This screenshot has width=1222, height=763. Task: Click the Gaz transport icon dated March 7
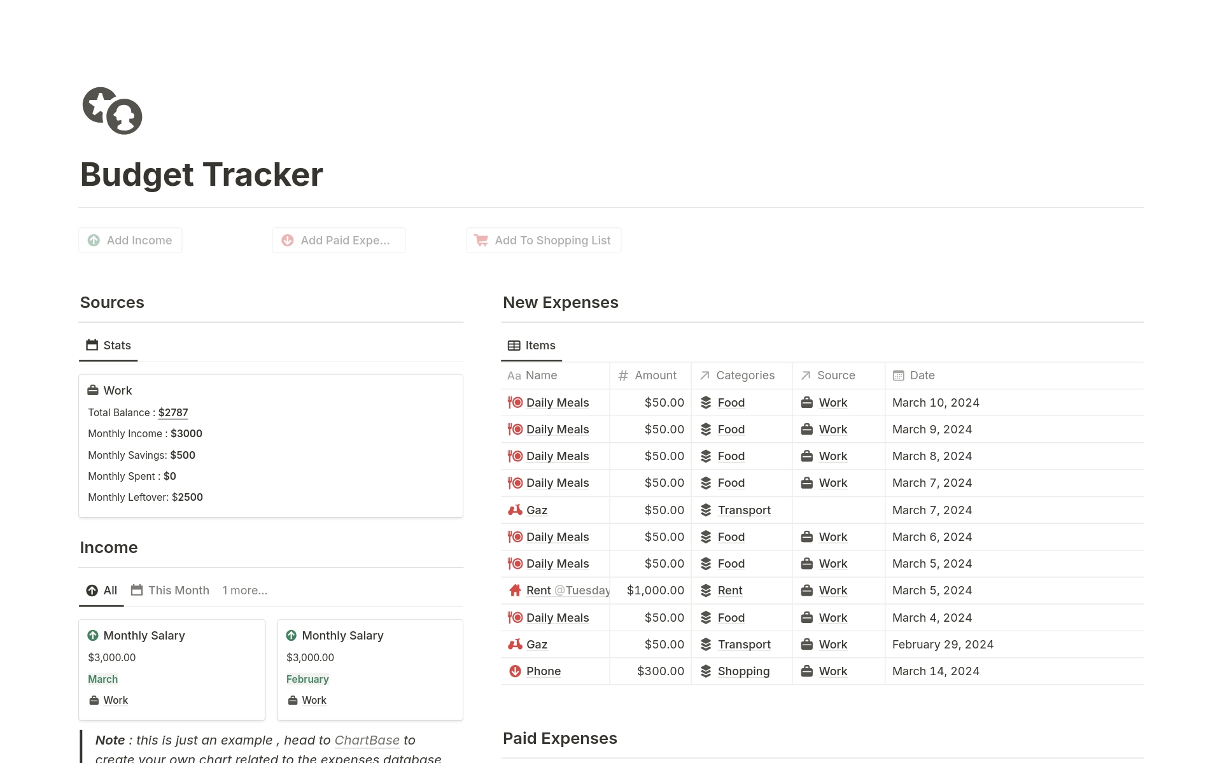coord(514,510)
